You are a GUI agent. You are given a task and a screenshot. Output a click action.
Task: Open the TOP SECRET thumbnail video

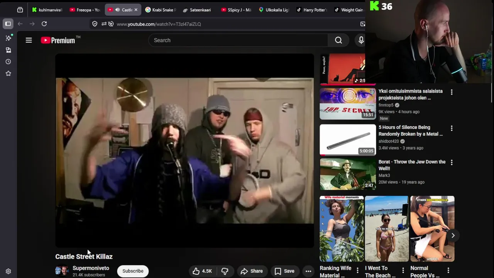point(348,104)
